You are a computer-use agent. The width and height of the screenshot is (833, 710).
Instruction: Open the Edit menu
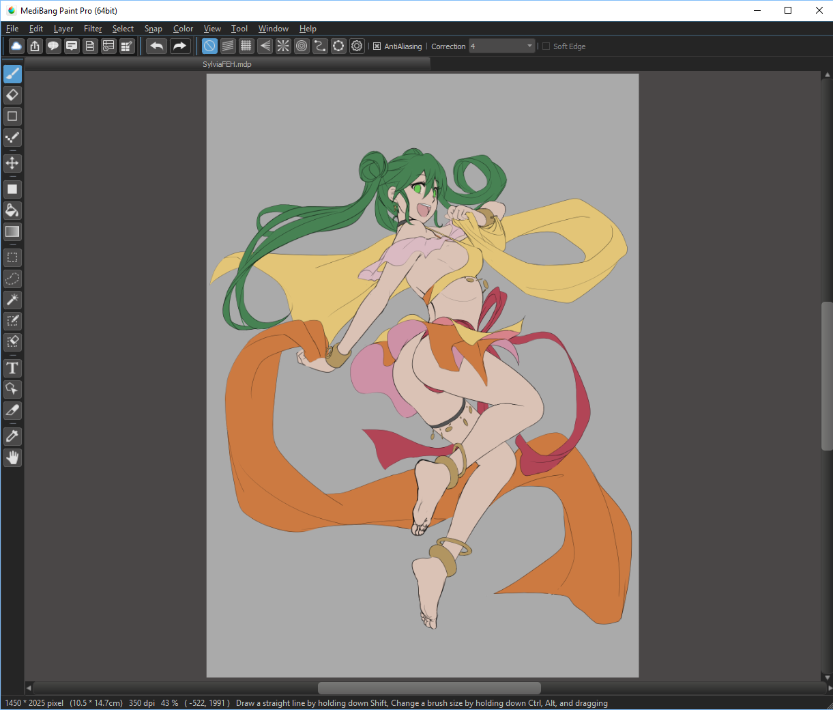[x=36, y=29]
